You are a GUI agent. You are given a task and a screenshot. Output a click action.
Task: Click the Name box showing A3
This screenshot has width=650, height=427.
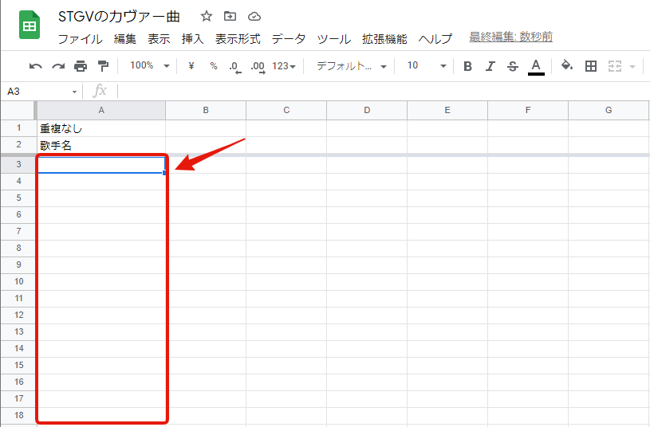tap(40, 92)
